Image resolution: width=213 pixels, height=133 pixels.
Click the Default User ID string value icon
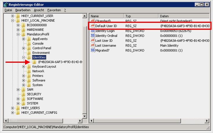click(93, 26)
